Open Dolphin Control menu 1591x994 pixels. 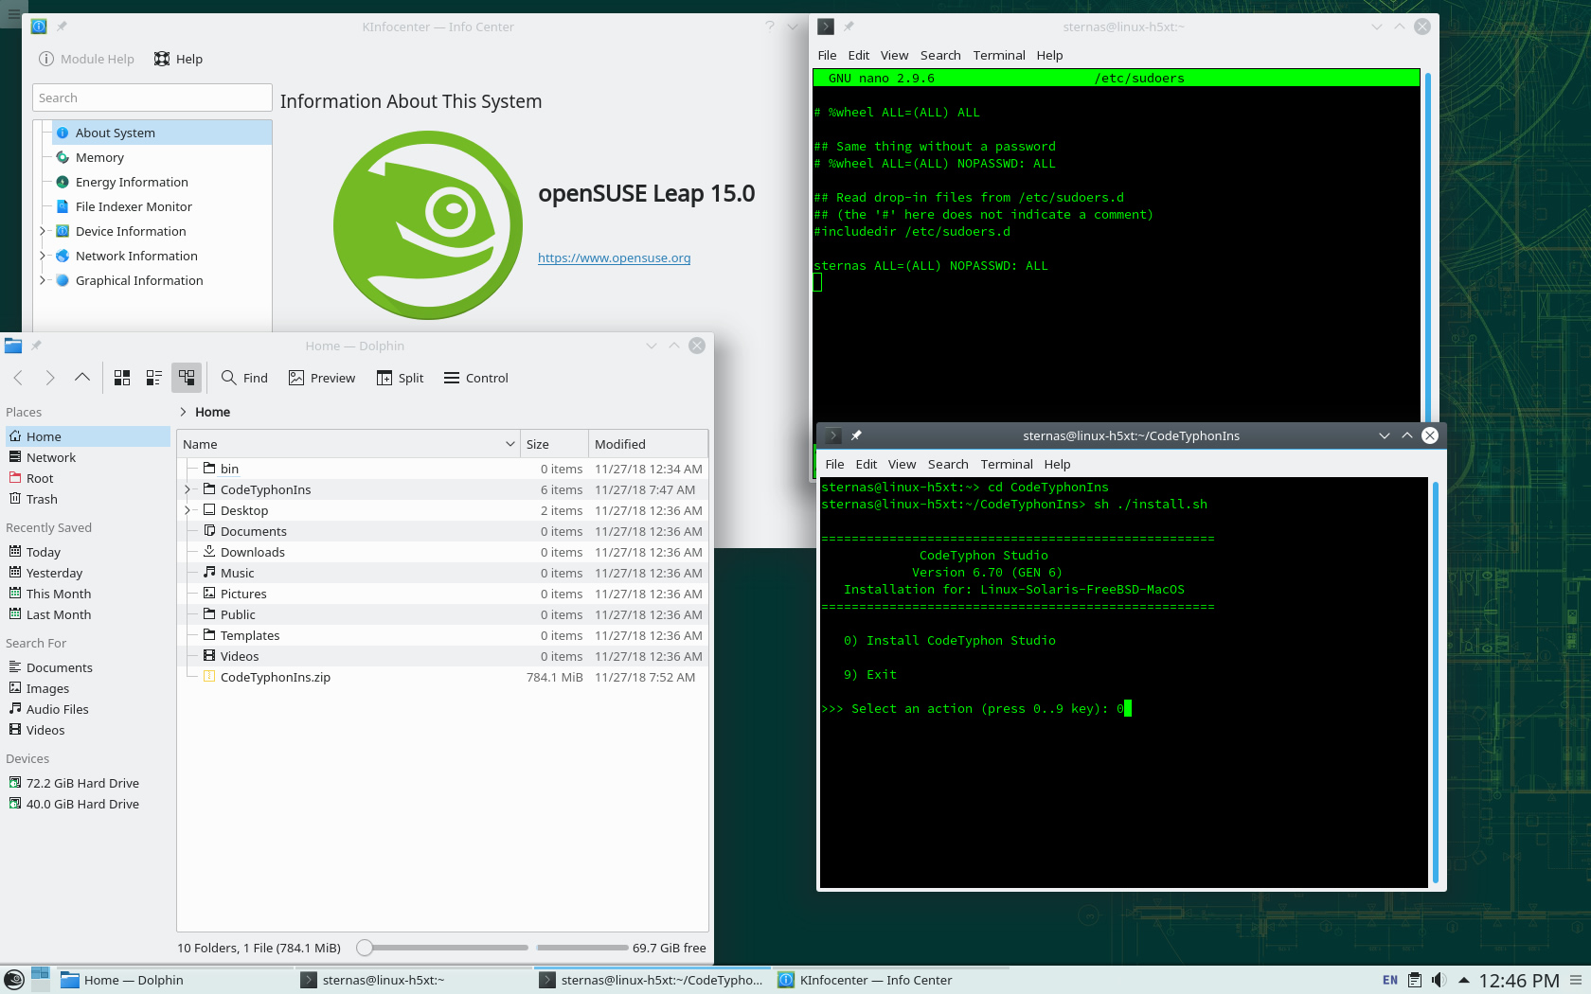click(476, 378)
